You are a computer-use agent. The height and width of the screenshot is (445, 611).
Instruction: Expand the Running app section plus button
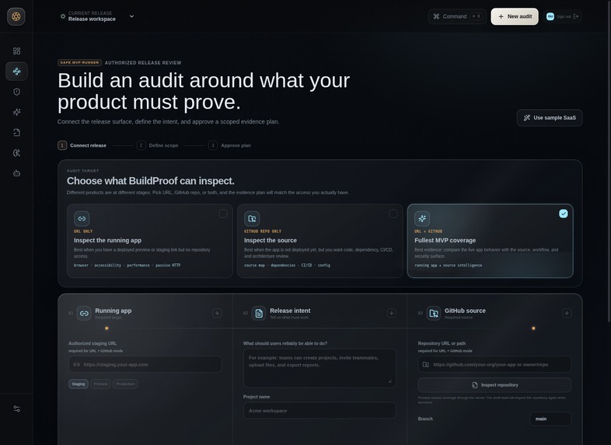click(x=218, y=313)
